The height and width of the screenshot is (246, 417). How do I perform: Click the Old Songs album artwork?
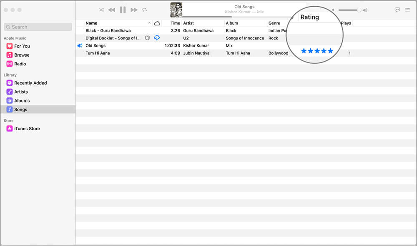(176, 10)
